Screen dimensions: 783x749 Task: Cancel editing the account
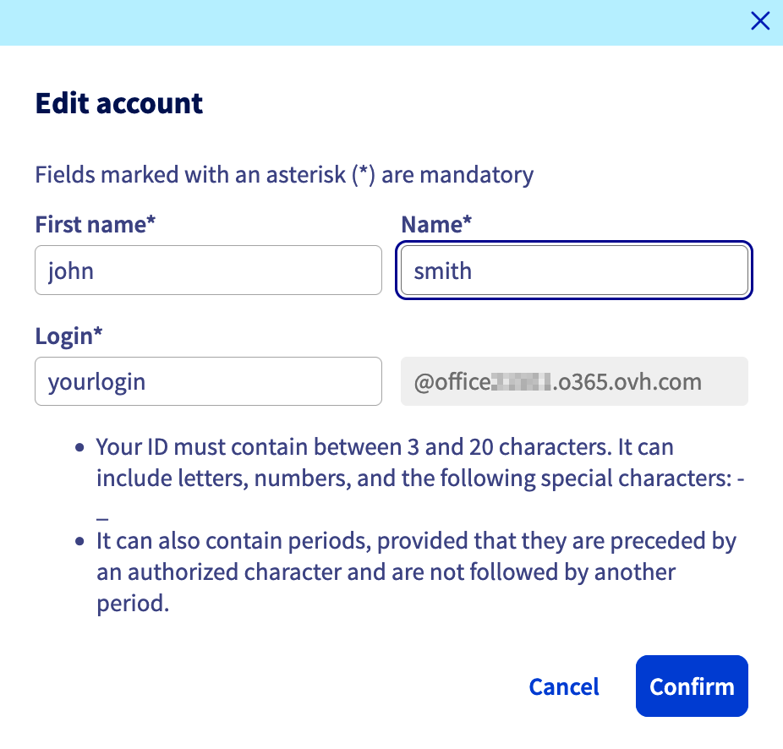(x=564, y=686)
